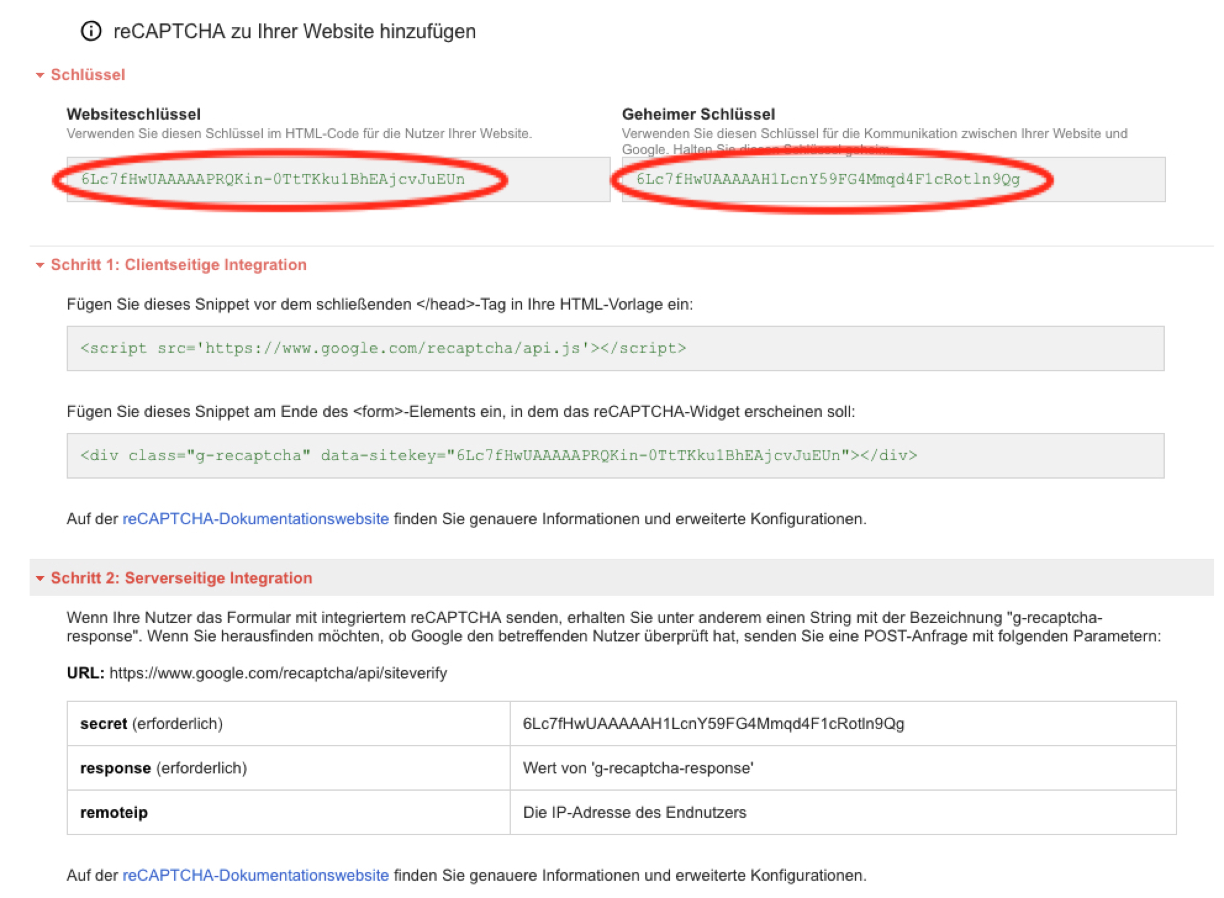Image resolution: width=1224 pixels, height=898 pixels.
Task: Click 'Die IP-Adresse des Endnutzers' cell
Action: click(x=843, y=812)
